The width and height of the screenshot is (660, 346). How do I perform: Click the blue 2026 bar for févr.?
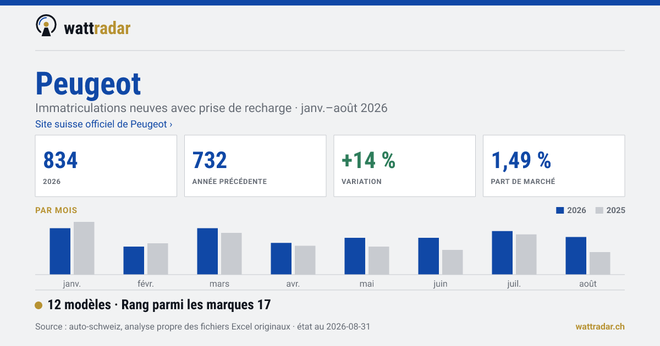pyautogui.click(x=134, y=260)
